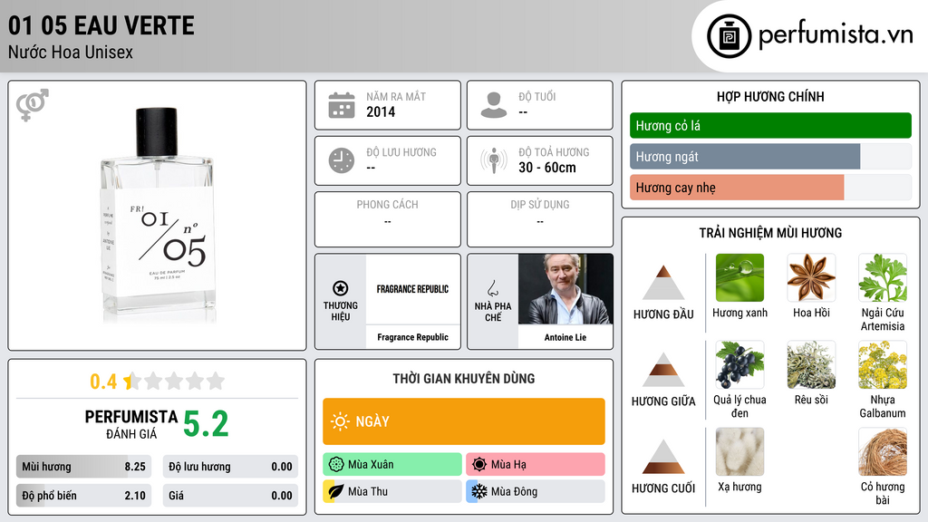928x522 pixels.
Task: Click the Fragrance Republic brand name link
Action: coord(412,337)
